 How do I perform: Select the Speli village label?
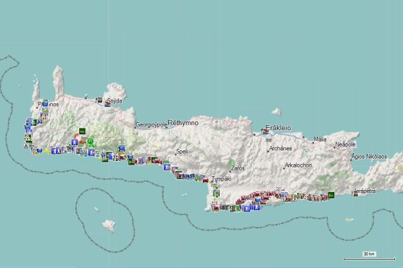(x=182, y=152)
